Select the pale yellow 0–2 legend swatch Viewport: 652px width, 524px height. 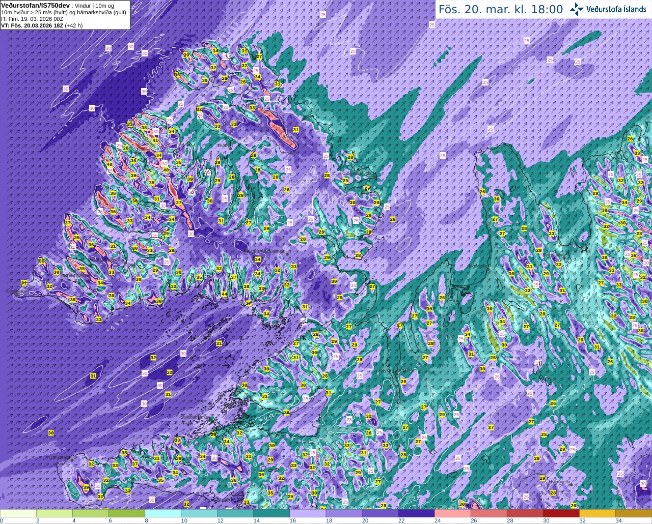[x=18, y=513]
